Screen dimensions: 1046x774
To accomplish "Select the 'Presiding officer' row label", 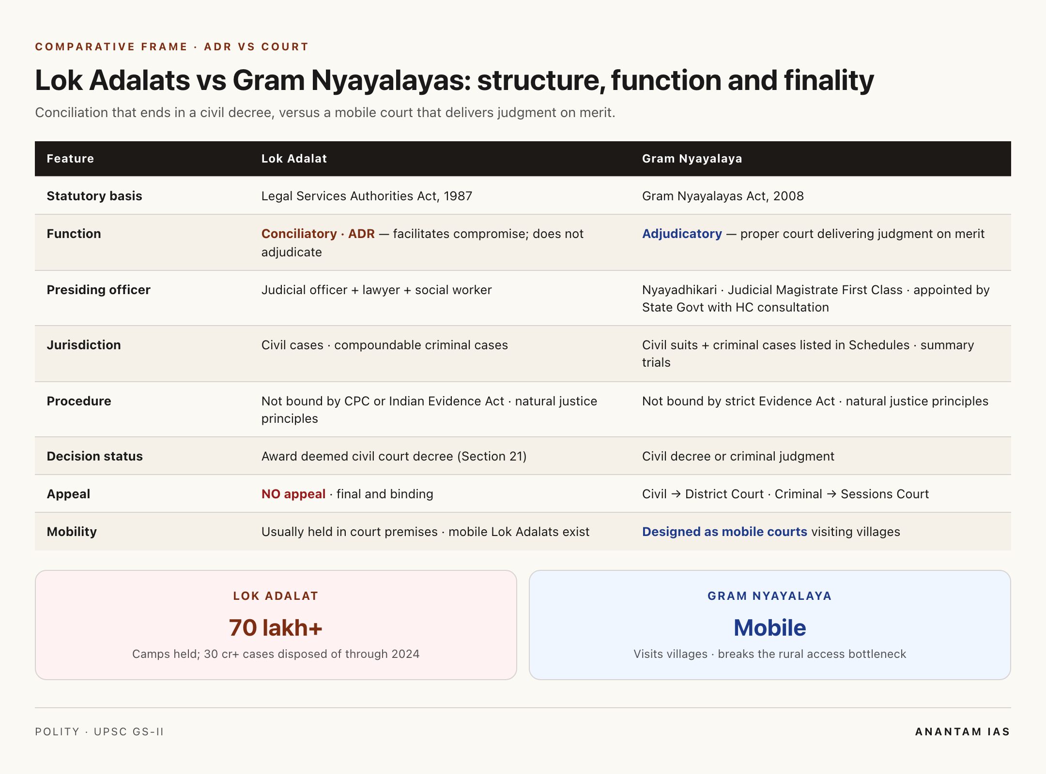I will (x=99, y=290).
